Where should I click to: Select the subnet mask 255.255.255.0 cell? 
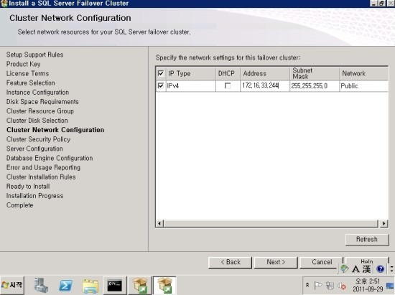[315, 86]
